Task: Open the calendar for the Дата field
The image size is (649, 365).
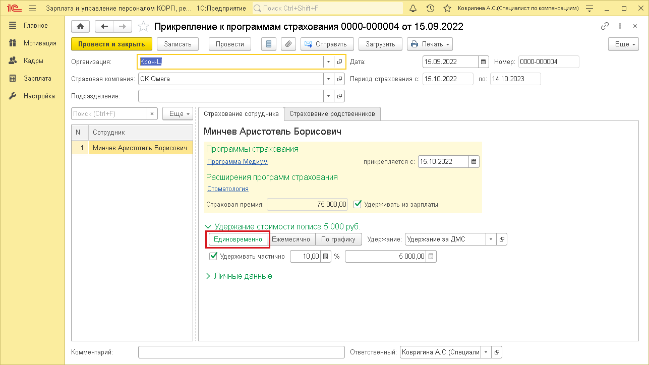Action: (x=484, y=62)
